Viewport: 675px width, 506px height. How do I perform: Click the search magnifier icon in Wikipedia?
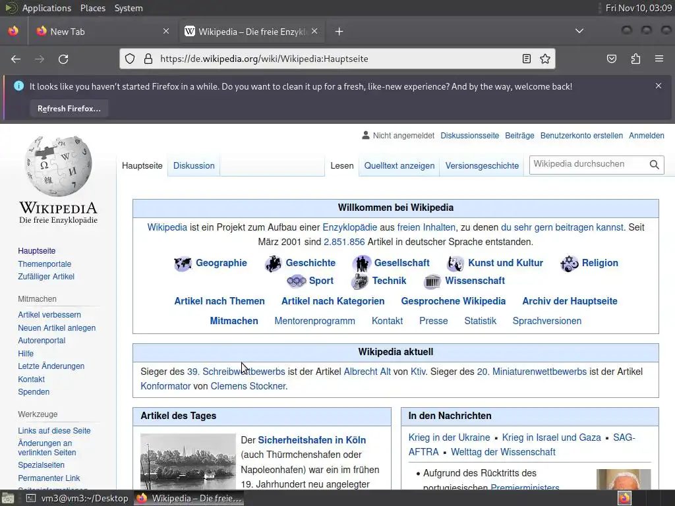click(x=655, y=165)
